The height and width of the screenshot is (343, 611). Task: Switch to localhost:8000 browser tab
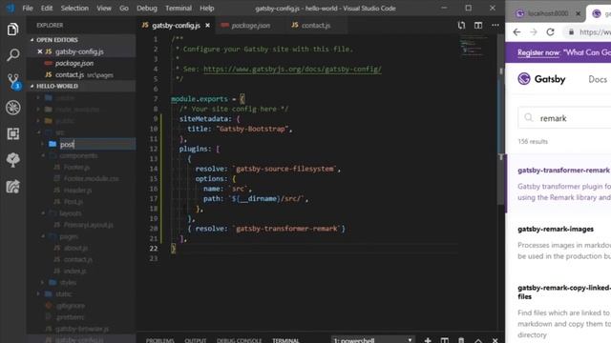coord(547,13)
